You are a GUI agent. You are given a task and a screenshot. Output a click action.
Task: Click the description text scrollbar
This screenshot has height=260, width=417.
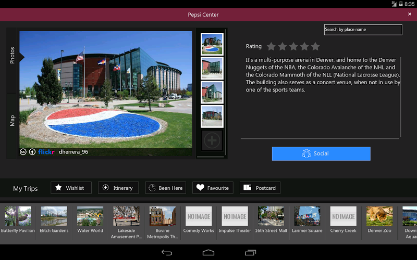tap(400, 97)
